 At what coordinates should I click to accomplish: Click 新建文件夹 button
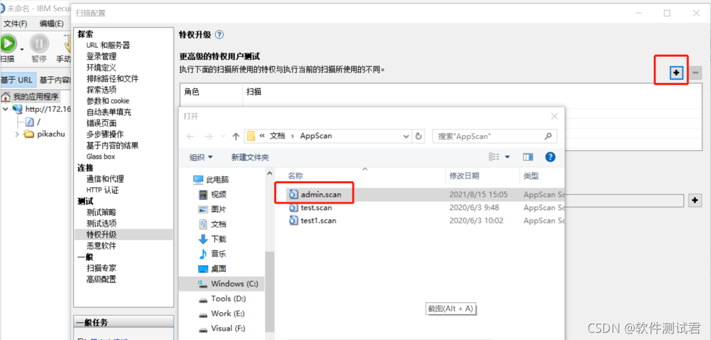250,157
